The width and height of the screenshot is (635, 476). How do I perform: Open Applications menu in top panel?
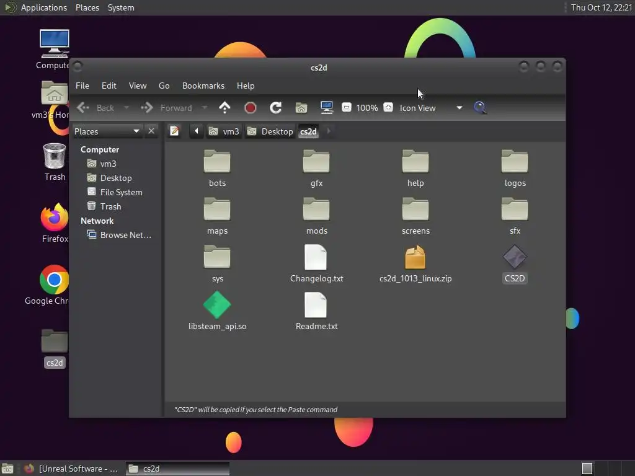click(44, 7)
